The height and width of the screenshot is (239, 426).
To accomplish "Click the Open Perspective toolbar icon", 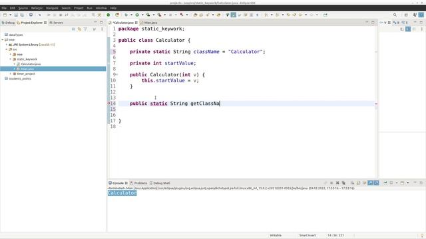I will point(406,15).
